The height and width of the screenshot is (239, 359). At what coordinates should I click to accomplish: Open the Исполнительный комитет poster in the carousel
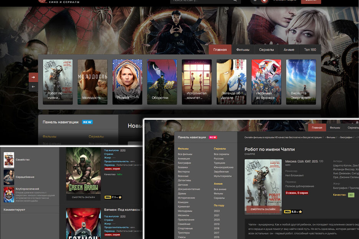pyautogui.click(x=197, y=82)
